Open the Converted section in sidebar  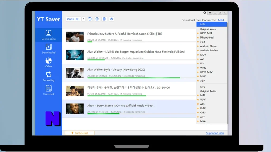[x=48, y=90]
